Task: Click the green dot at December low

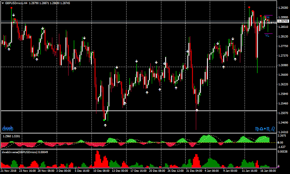Action: pos(104,120)
